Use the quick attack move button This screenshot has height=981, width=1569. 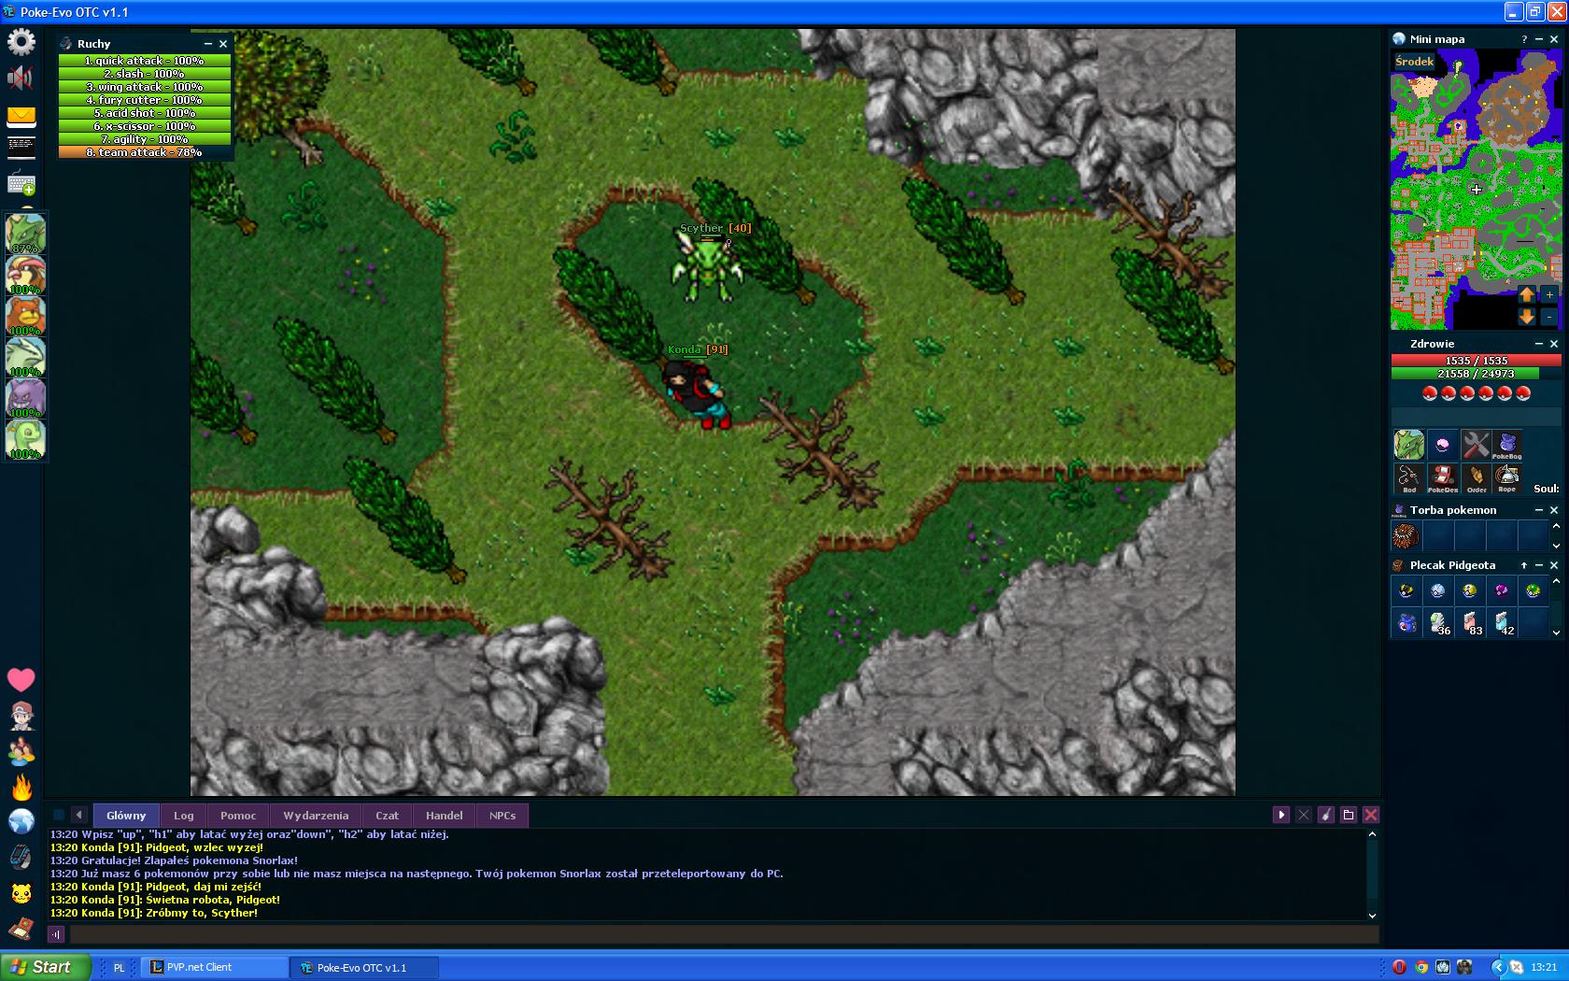145,61
